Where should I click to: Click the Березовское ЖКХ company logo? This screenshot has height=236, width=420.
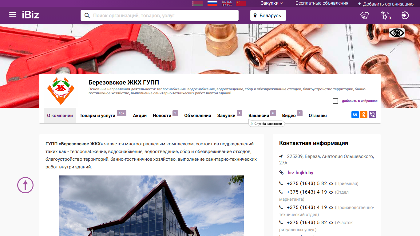61,91
